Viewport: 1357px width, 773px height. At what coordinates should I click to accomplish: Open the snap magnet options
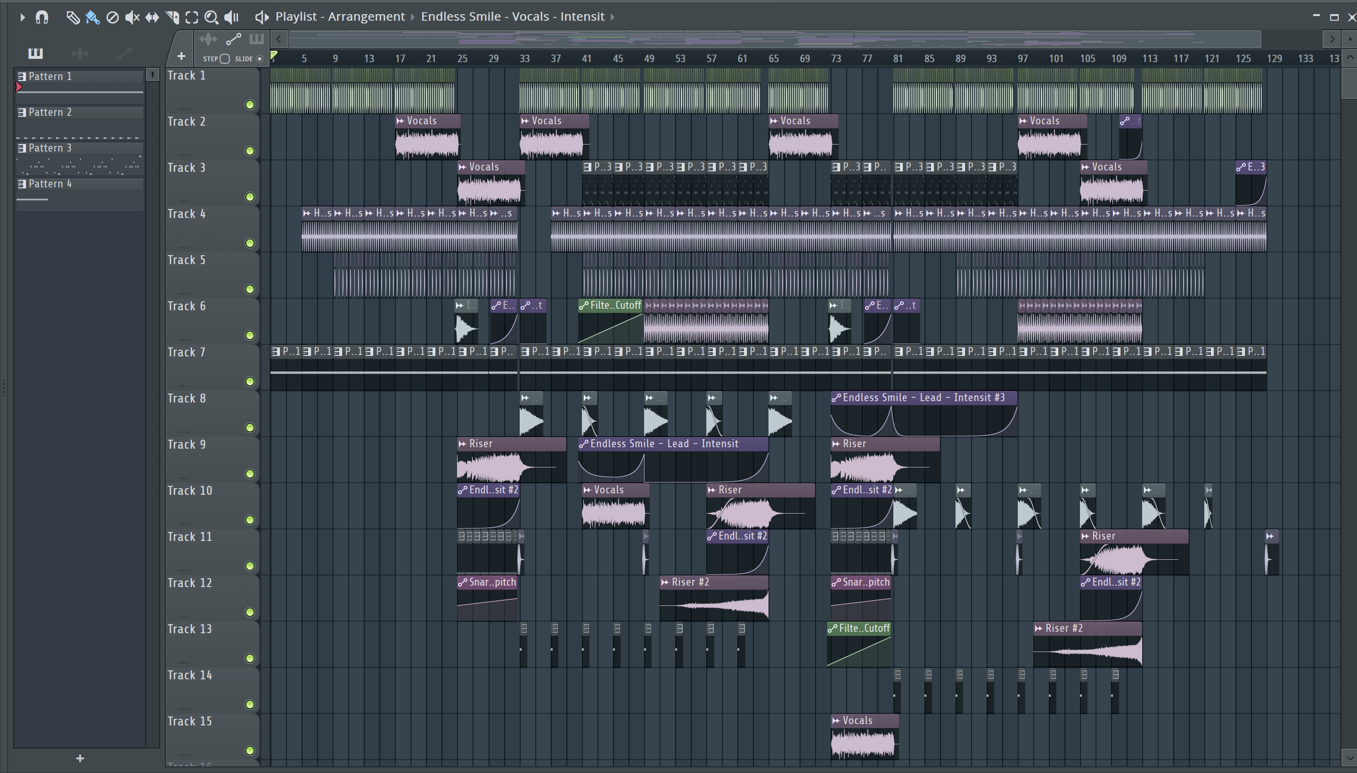(x=42, y=17)
